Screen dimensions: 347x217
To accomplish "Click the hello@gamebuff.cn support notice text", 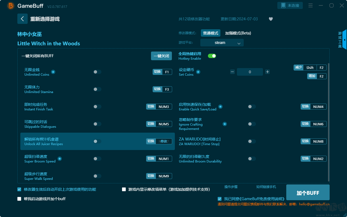I will (x=274, y=204).
